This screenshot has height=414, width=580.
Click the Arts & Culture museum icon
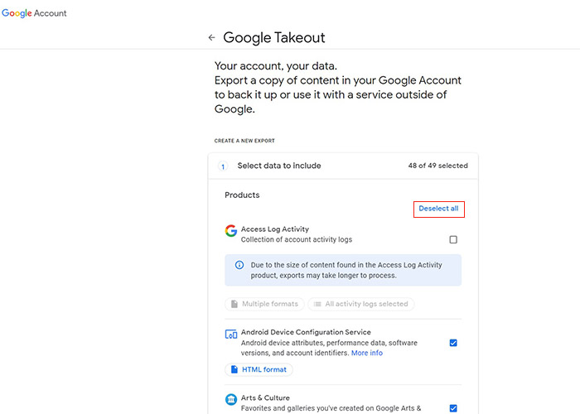click(x=231, y=399)
